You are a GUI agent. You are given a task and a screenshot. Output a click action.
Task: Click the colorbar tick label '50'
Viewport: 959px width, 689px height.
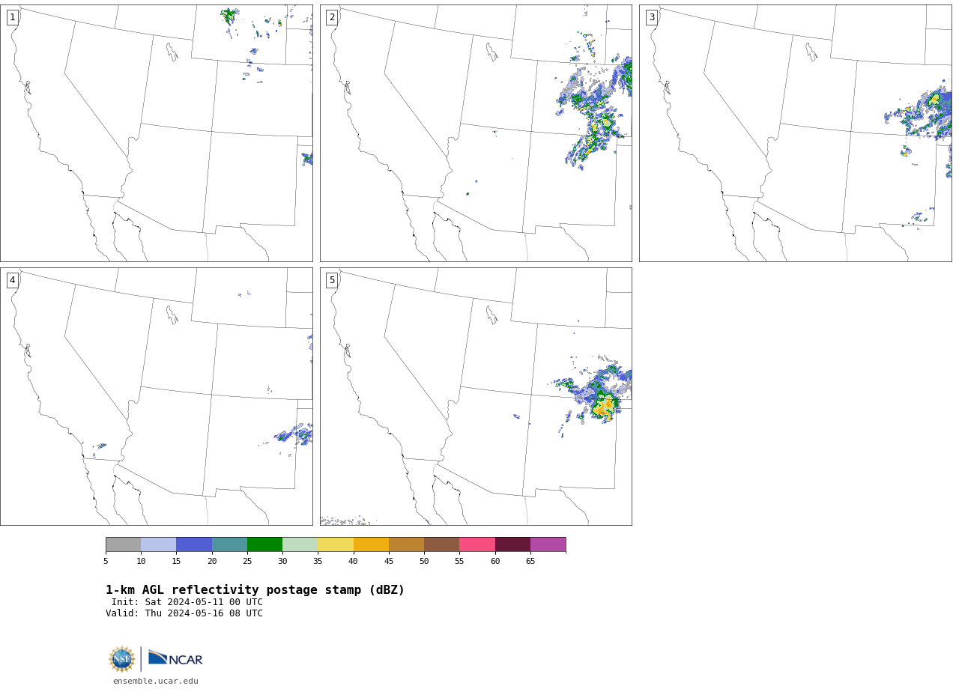click(x=424, y=561)
